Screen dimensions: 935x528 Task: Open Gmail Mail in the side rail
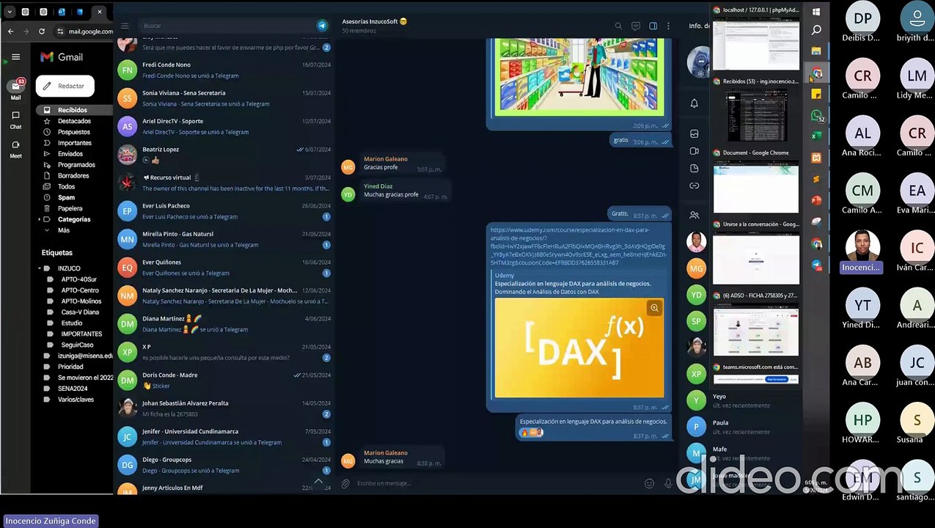coord(15,89)
